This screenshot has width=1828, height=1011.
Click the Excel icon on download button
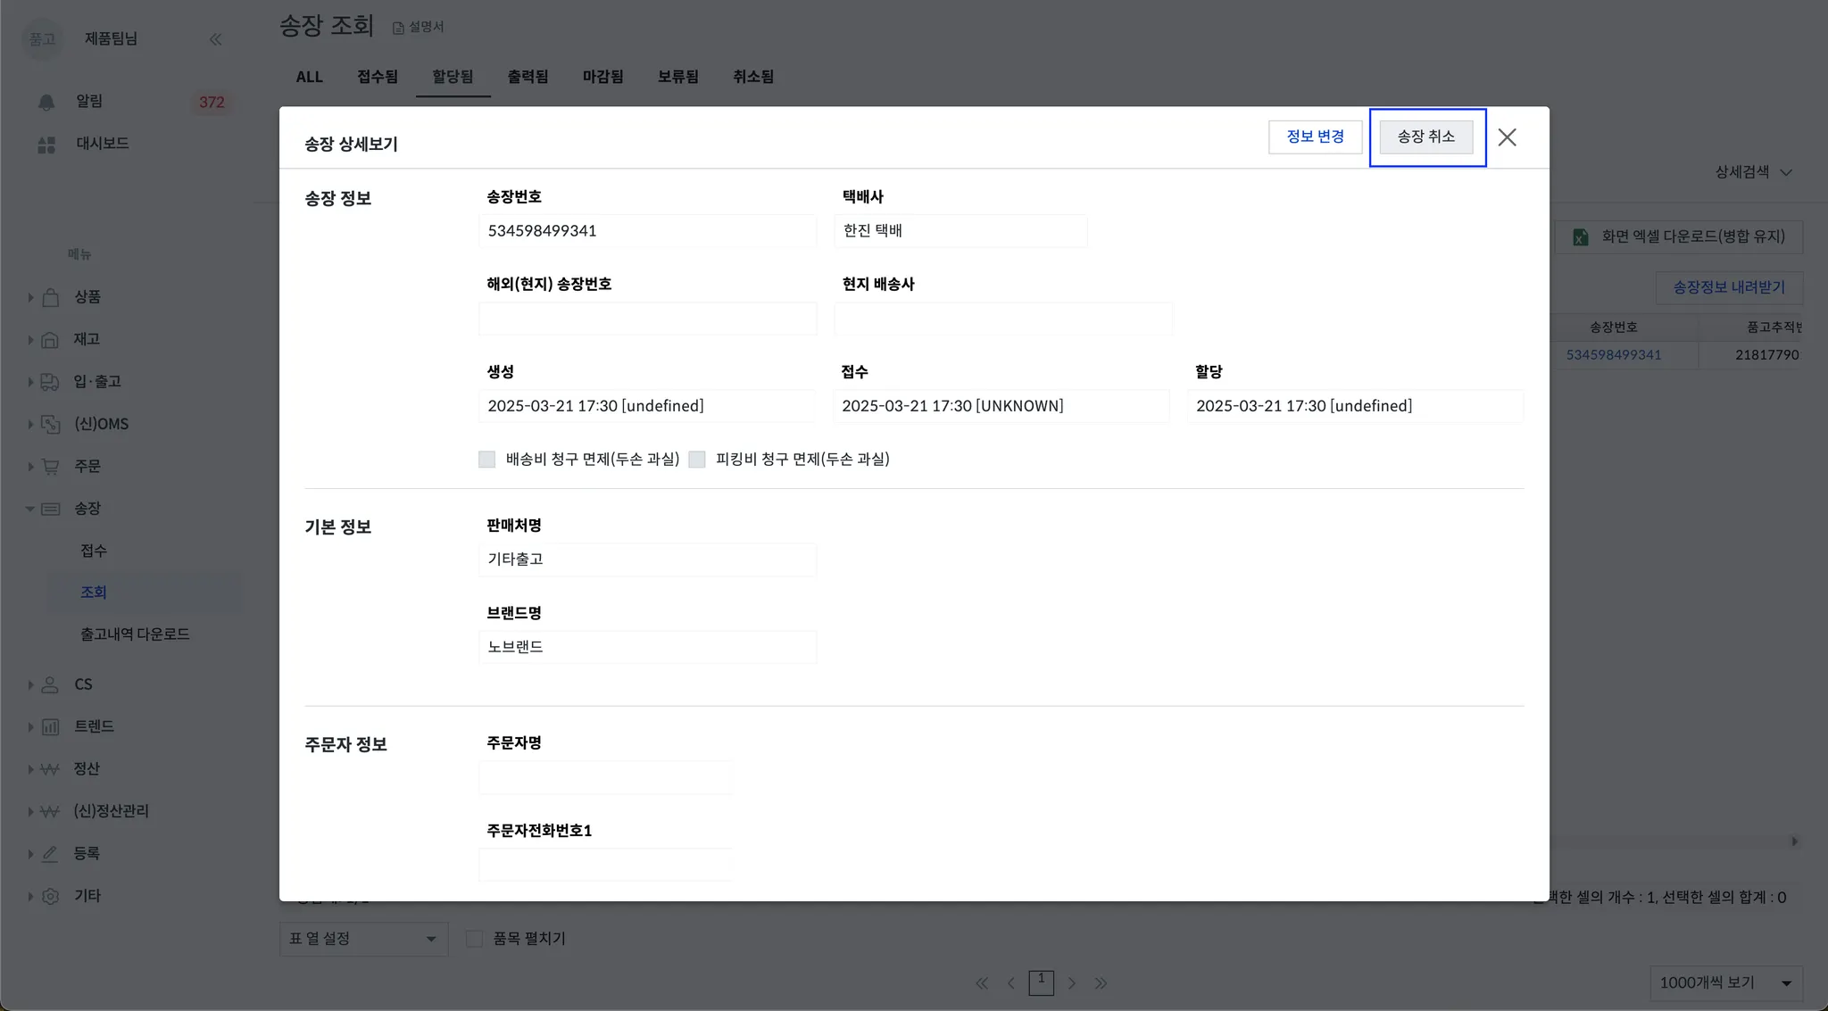(x=1580, y=236)
